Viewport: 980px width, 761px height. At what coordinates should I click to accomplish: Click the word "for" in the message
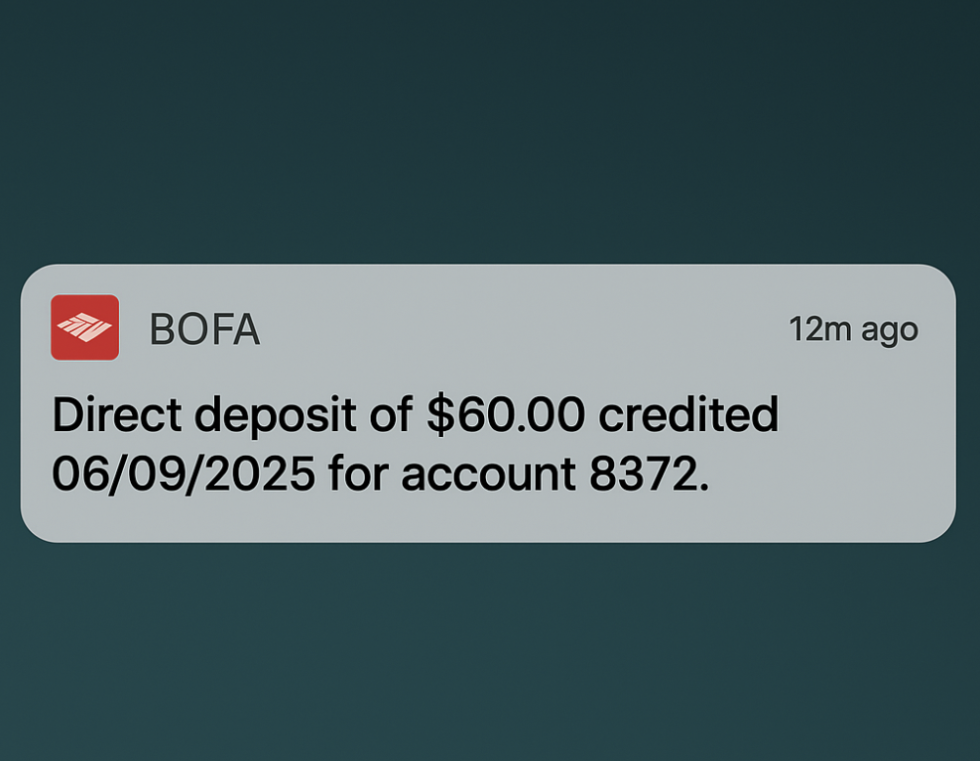(358, 474)
